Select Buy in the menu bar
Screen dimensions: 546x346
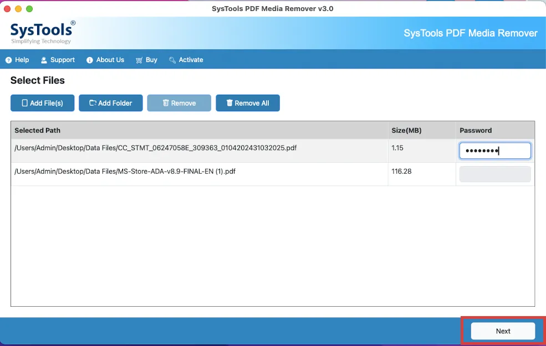click(146, 60)
